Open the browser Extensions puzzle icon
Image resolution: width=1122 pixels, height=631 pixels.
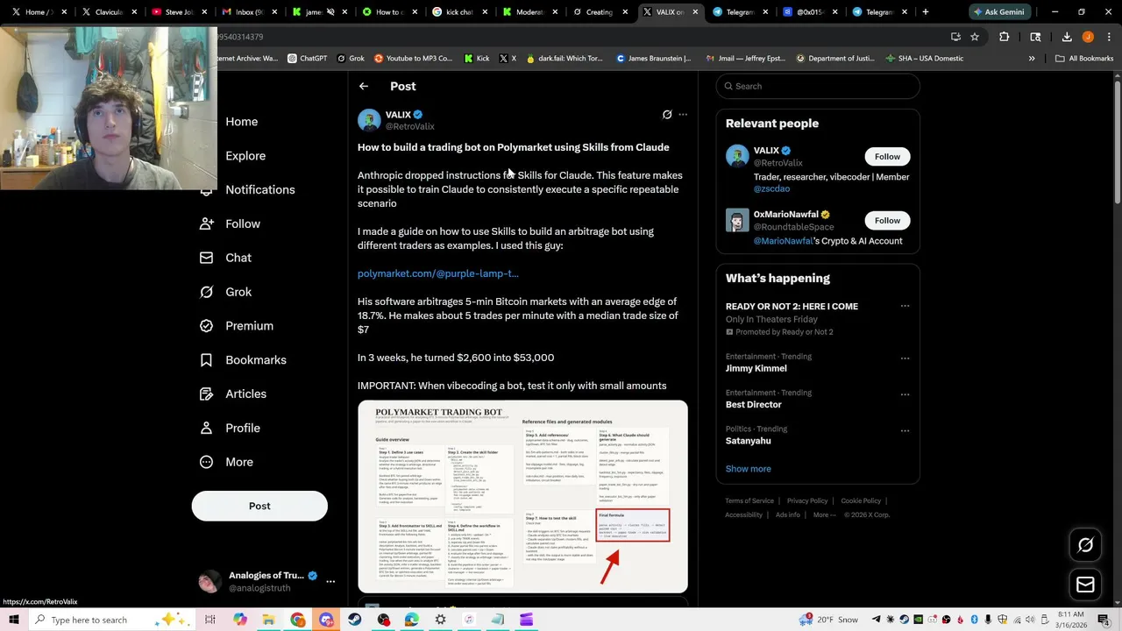1005,37
